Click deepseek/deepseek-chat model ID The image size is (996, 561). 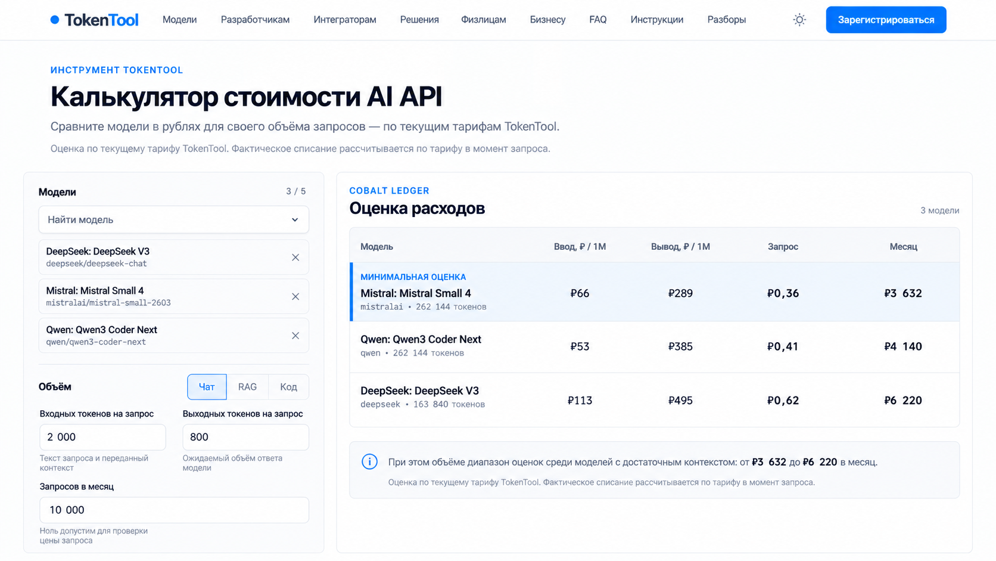[97, 264]
